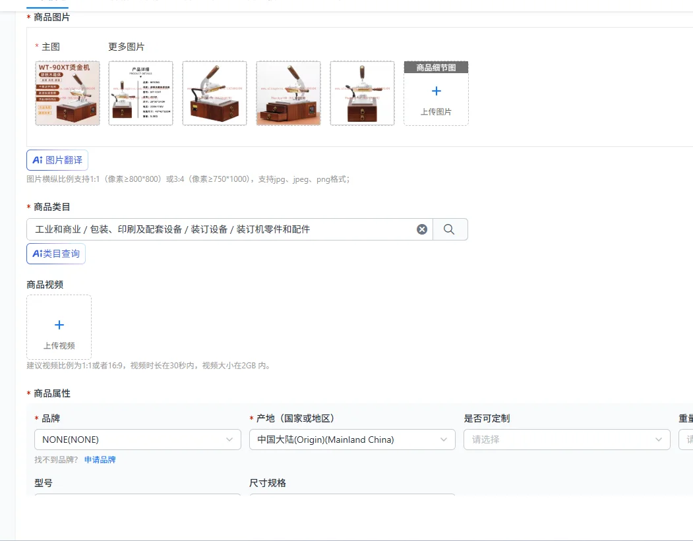Click 更多图片 label
The width and height of the screenshot is (693, 541).
coord(127,47)
